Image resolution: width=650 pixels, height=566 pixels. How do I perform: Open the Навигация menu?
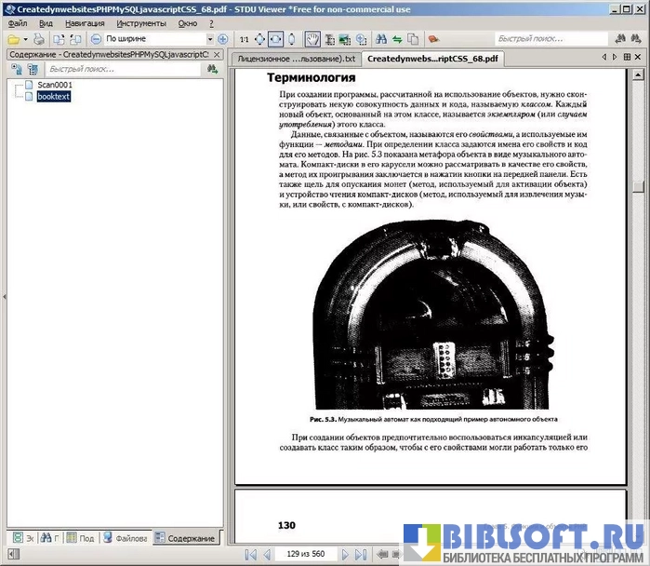pyautogui.click(x=85, y=22)
